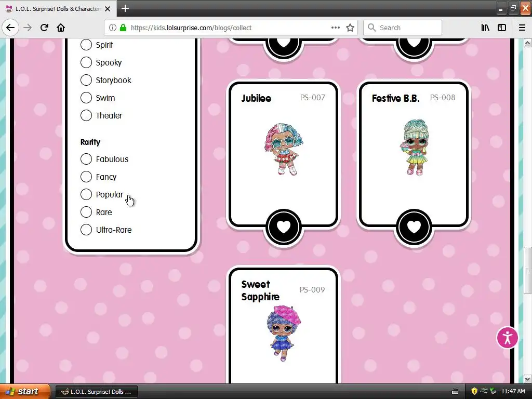Favorite Jubilee with its heart button

pyautogui.click(x=283, y=227)
